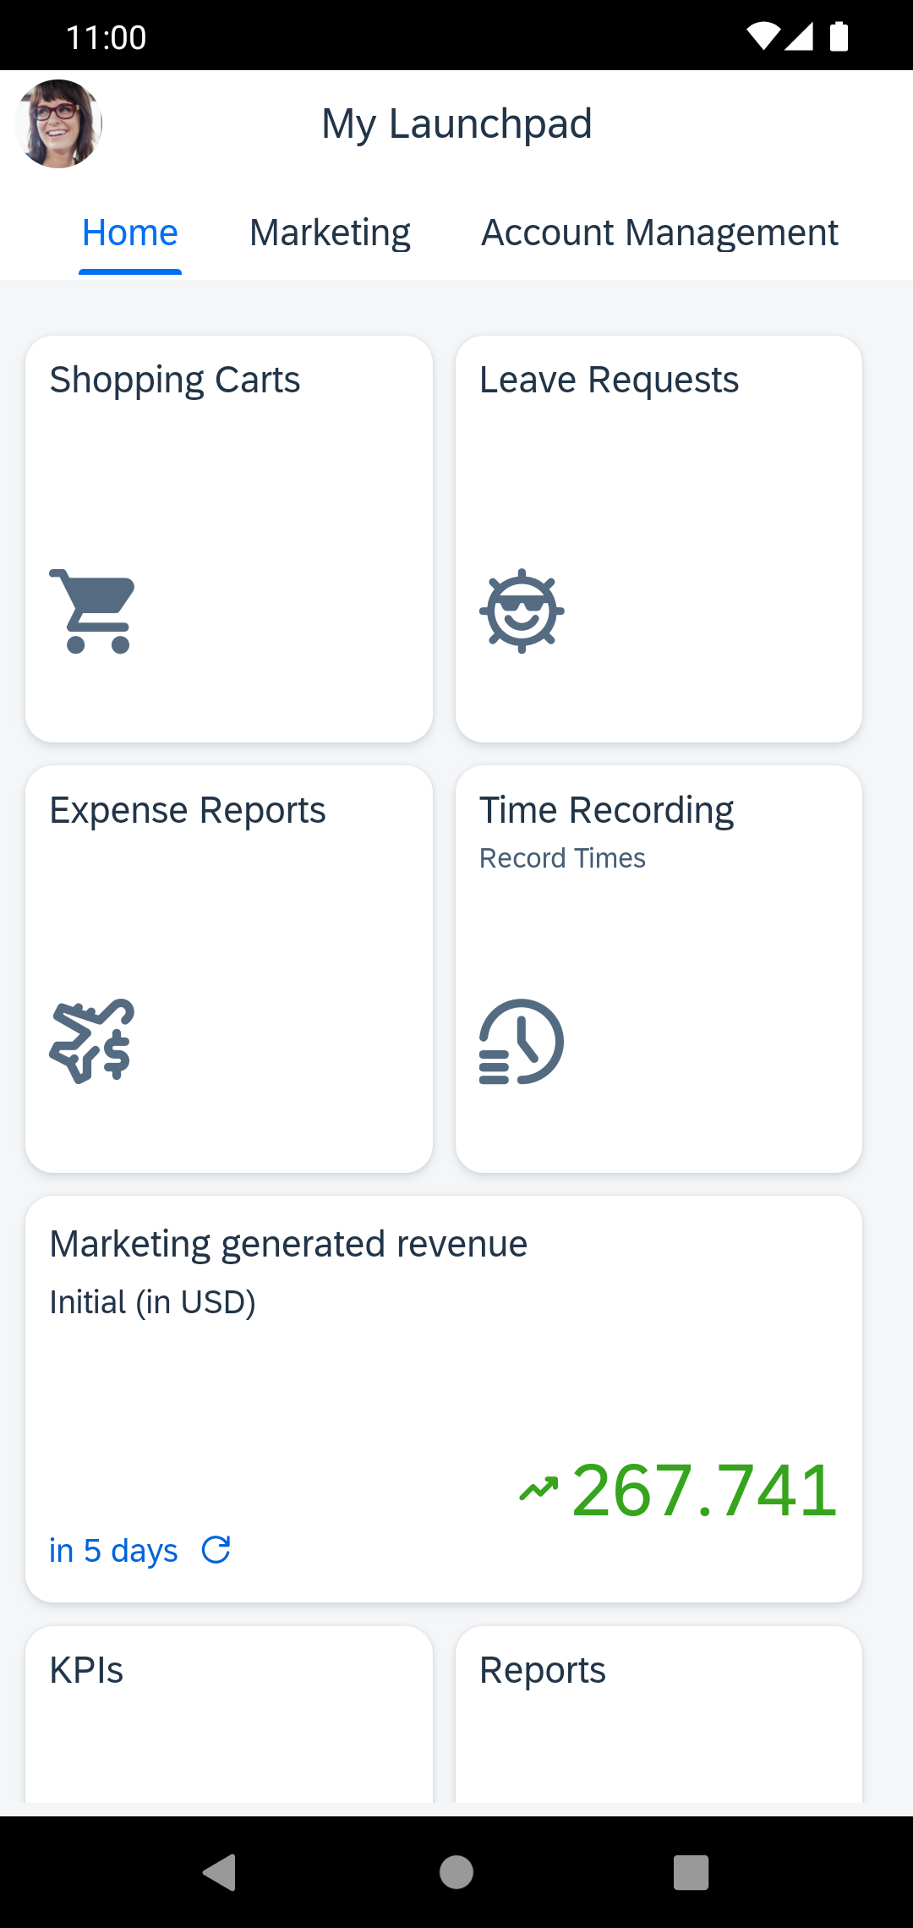This screenshot has width=913, height=1928.
Task: Open the Expense Reports tile title
Action: tap(188, 810)
